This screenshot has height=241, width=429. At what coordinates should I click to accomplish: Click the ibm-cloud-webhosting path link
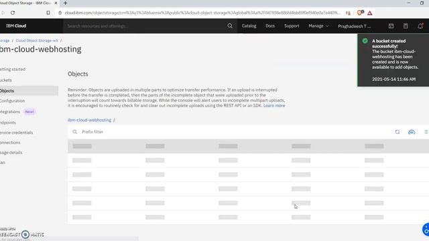click(x=89, y=120)
